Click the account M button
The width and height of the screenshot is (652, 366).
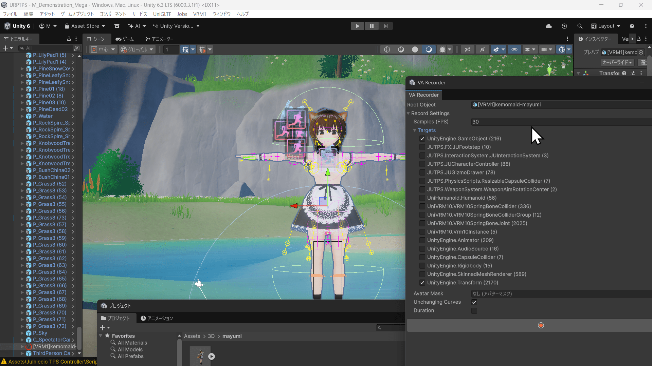[48, 26]
